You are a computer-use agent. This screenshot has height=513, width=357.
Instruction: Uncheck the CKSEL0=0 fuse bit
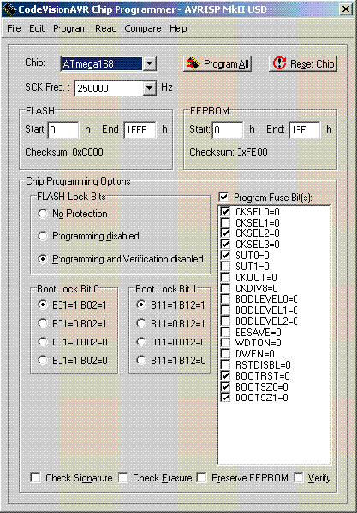click(x=225, y=212)
